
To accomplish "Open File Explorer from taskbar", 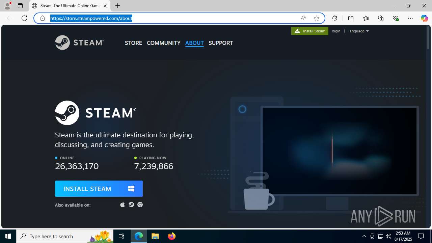I will point(155,236).
